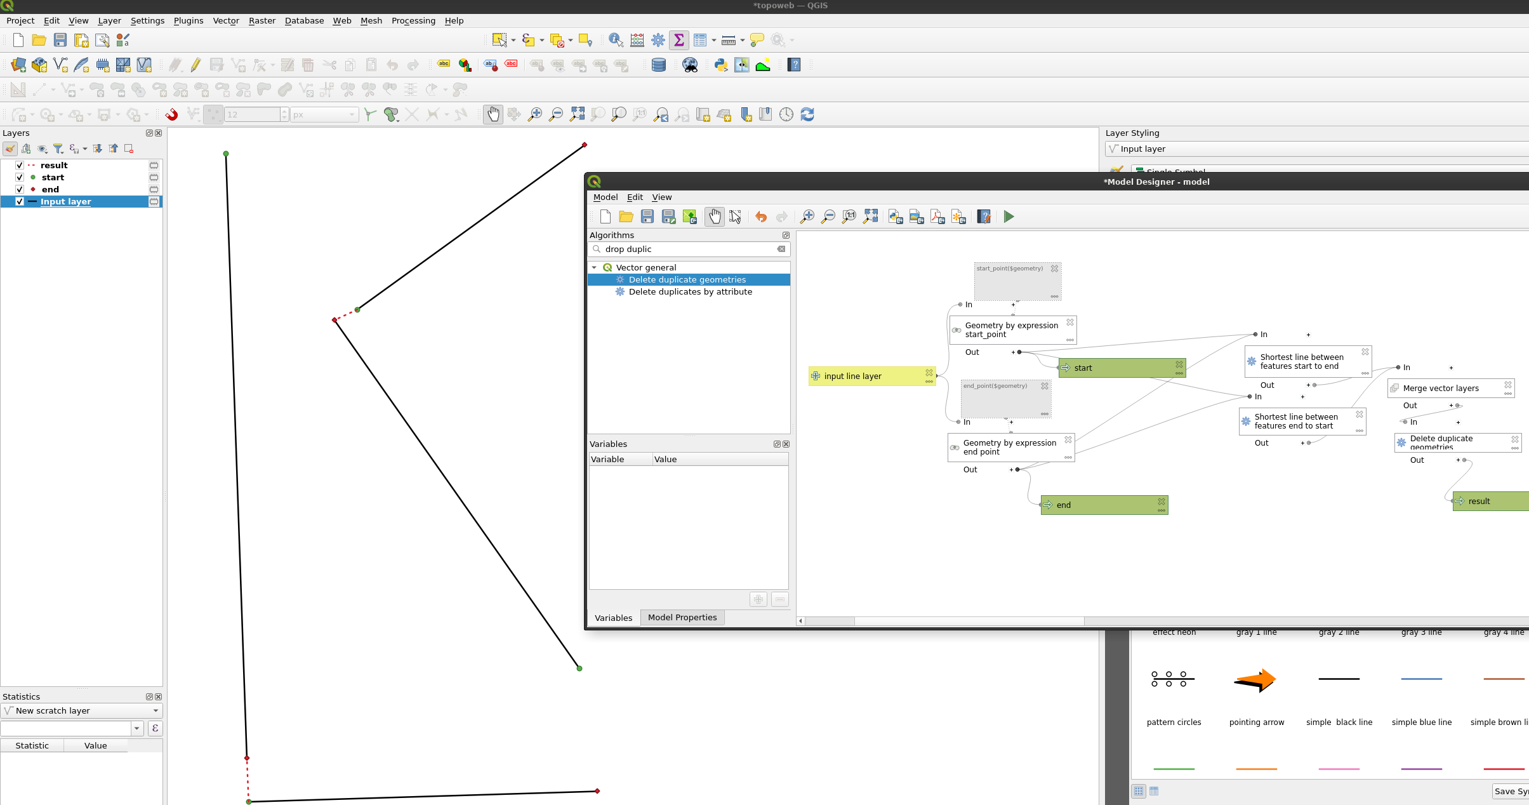Clear the algorithm search text
The height and width of the screenshot is (805, 1529).
[781, 249]
